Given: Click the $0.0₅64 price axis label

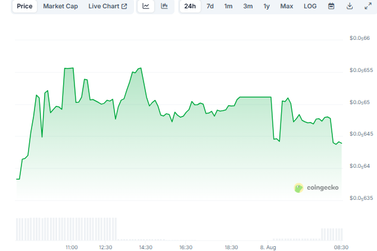Looking at the screenshot, I should pyautogui.click(x=360, y=166).
